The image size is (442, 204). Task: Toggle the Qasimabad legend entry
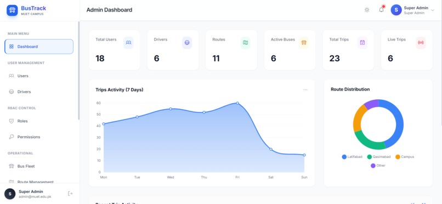pos(379,157)
